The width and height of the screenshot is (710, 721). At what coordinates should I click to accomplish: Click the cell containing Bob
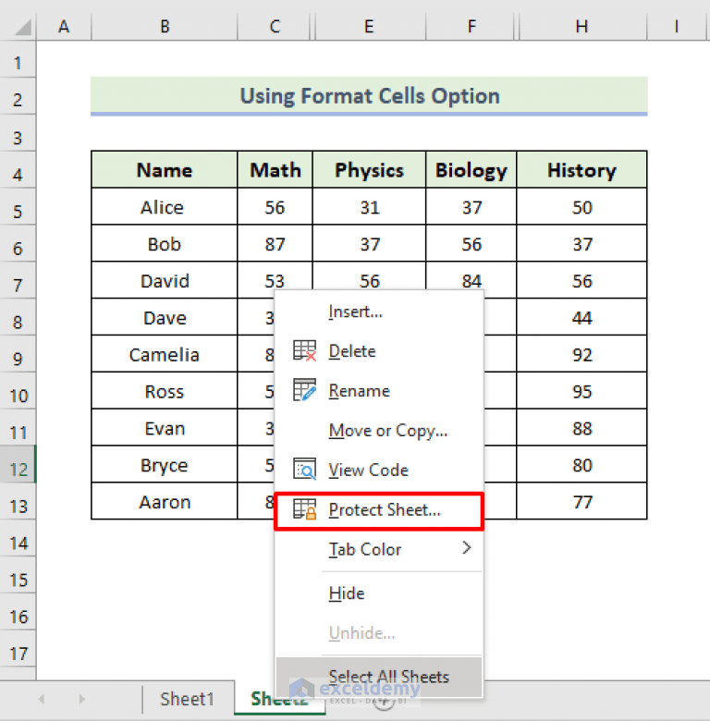[165, 244]
